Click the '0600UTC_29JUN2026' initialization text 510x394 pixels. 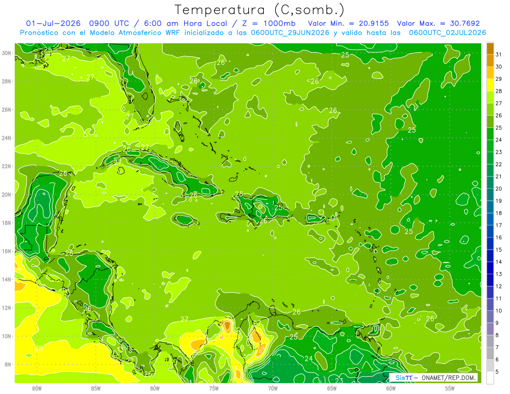click(x=290, y=32)
